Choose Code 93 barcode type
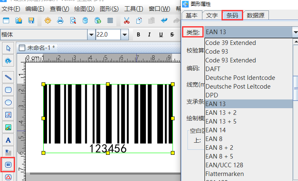This screenshot has height=181, width=298. [249, 52]
